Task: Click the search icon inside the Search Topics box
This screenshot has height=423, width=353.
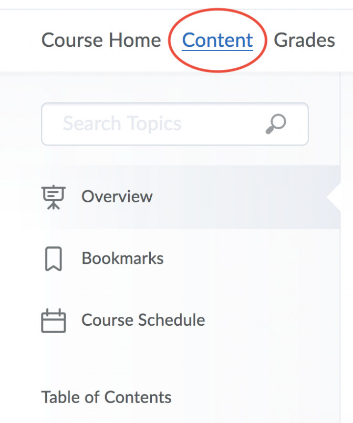Action: [276, 124]
